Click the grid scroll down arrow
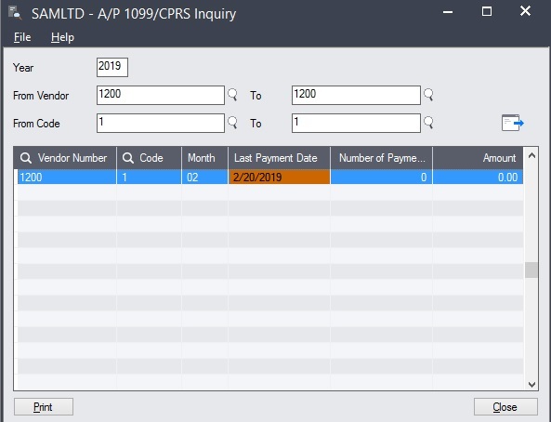Screen dimensions: 551x422 [x=531, y=385]
